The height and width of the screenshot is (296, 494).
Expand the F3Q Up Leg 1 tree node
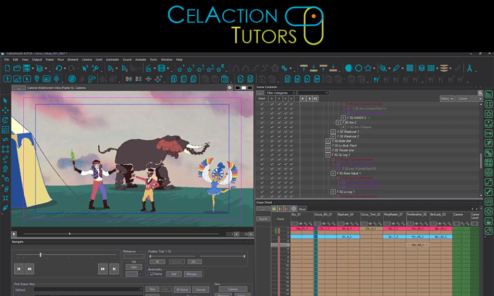click(x=328, y=155)
